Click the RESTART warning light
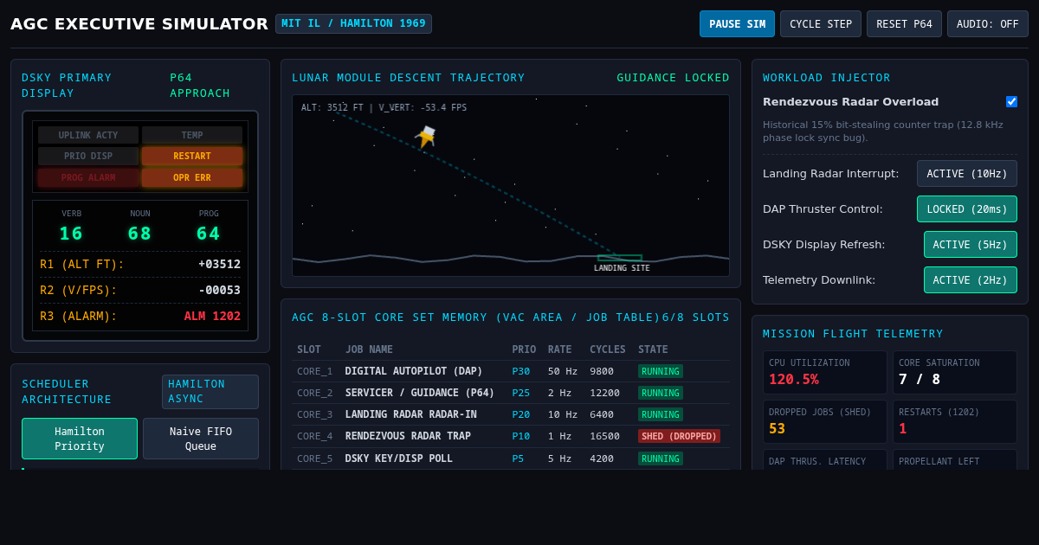The height and width of the screenshot is (545, 1039). 192,157
